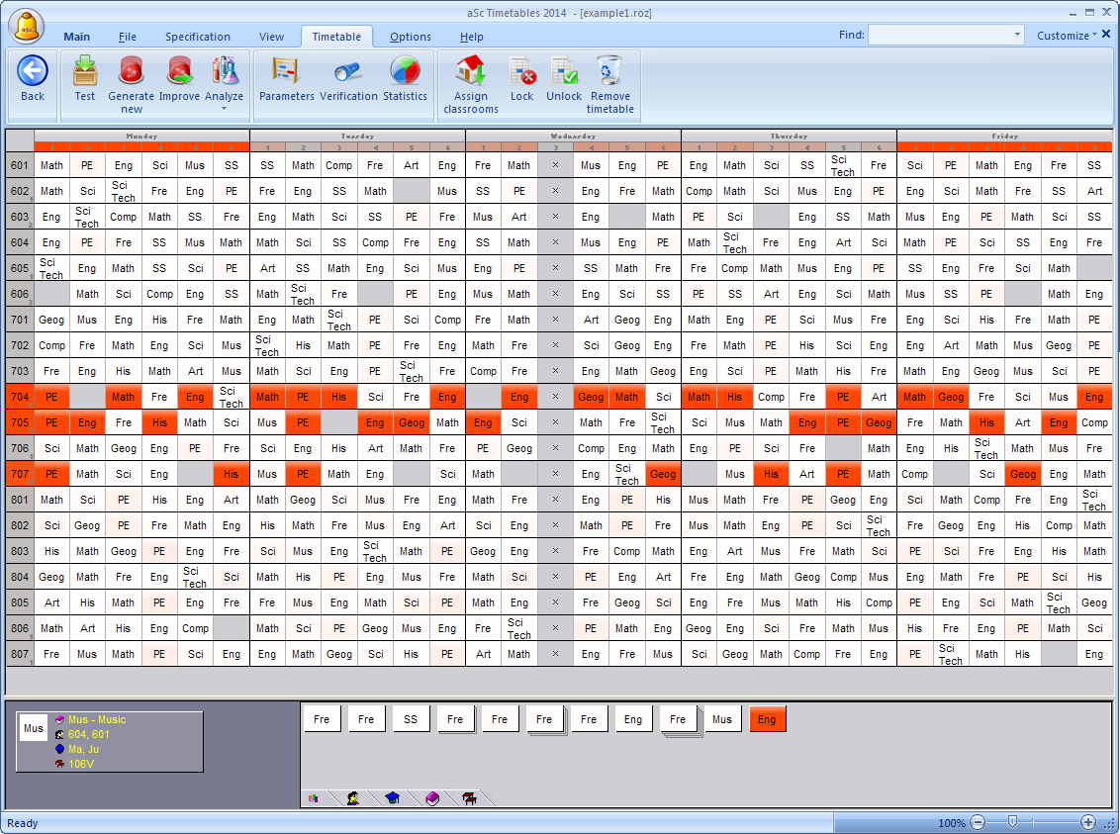1120x834 pixels.
Task: Select the teachers tab in bottom panel
Action: [352, 798]
